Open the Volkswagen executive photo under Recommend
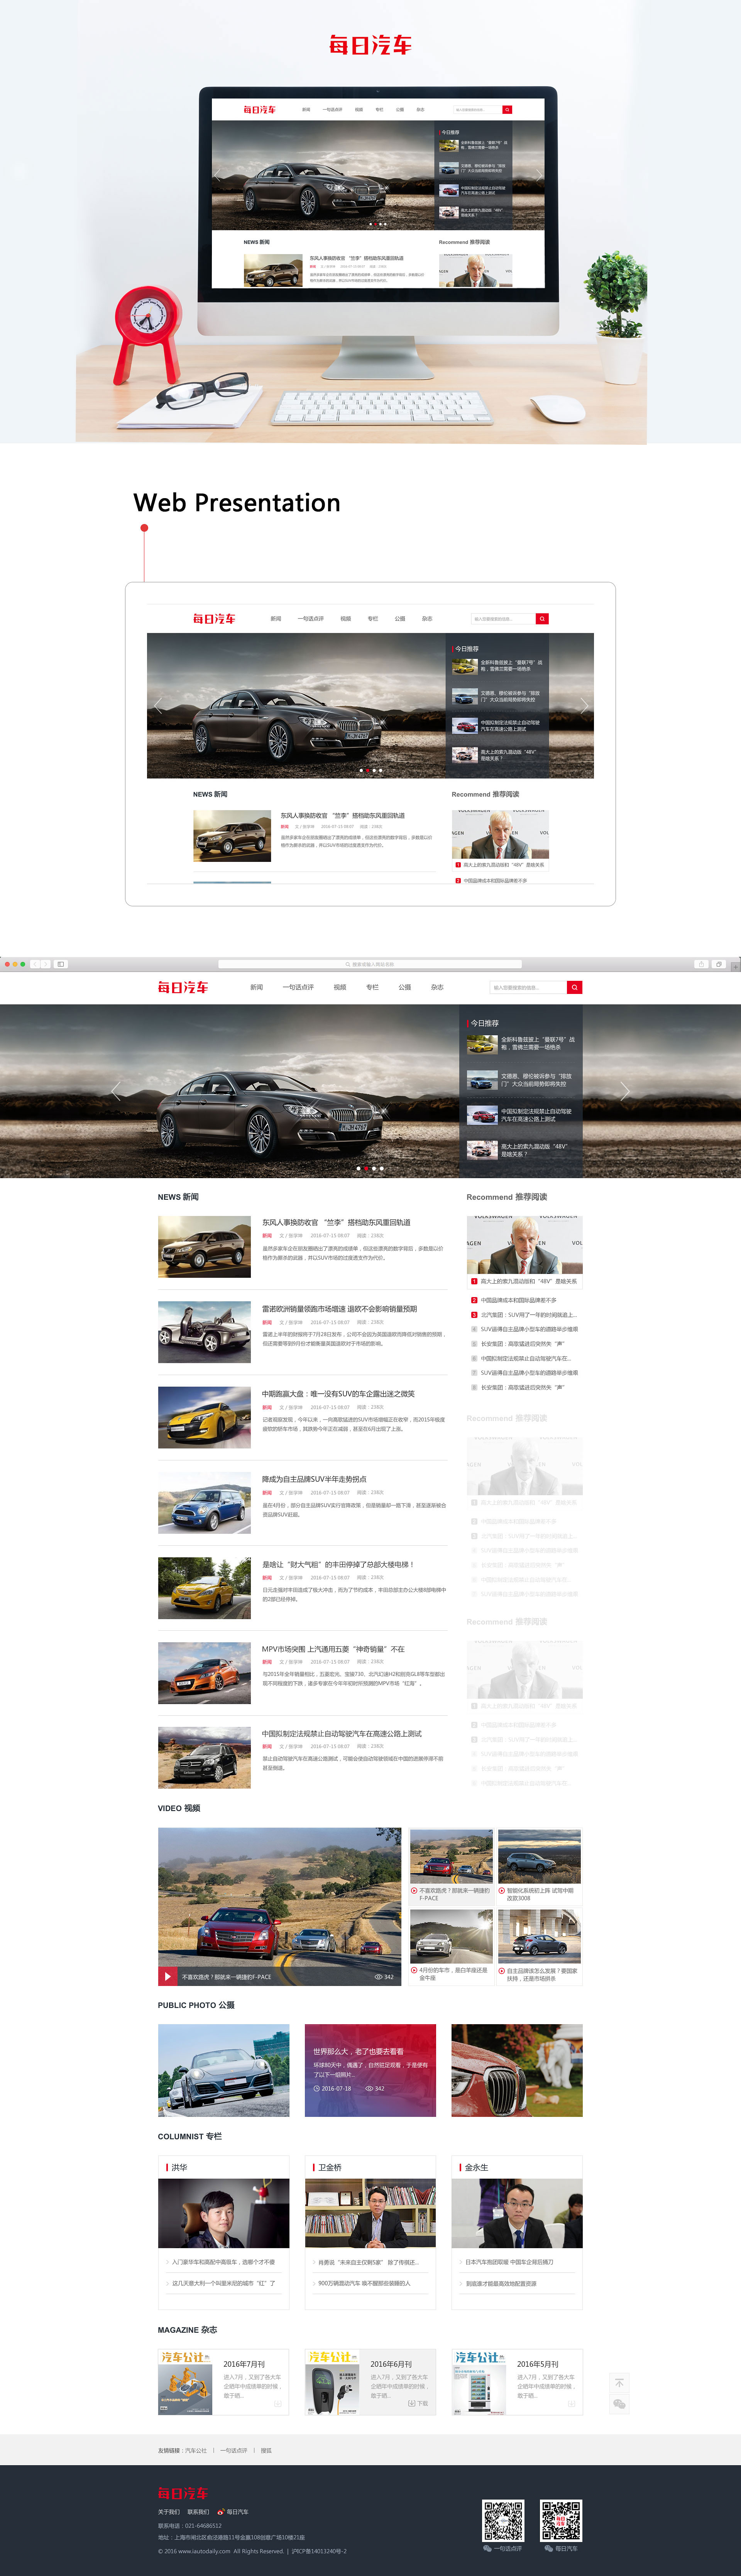The width and height of the screenshot is (741, 2576). pyautogui.click(x=524, y=1245)
